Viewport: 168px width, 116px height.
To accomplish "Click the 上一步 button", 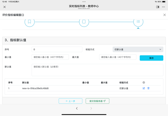I will 71,101.
